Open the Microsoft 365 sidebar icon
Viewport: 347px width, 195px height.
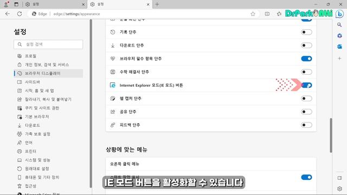(x=339, y=36)
